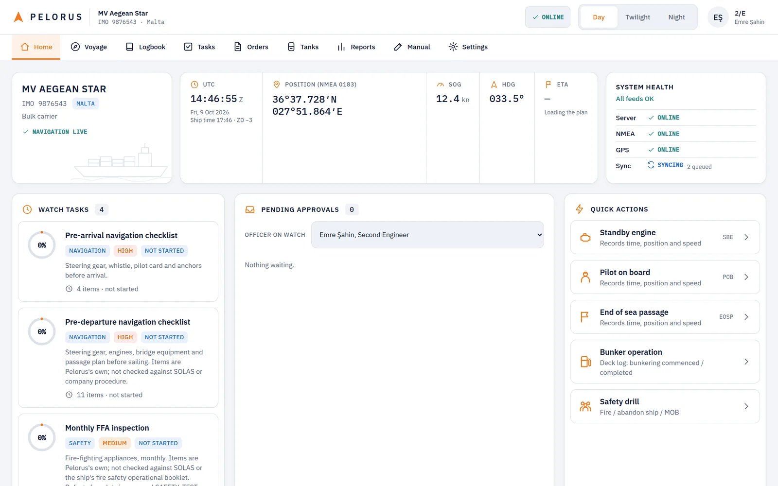Click the ONLINE status button in header
The image size is (778, 486).
pos(548,17)
